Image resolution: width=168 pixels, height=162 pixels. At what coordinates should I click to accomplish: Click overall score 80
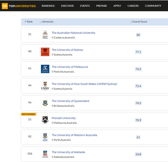point(138,35)
